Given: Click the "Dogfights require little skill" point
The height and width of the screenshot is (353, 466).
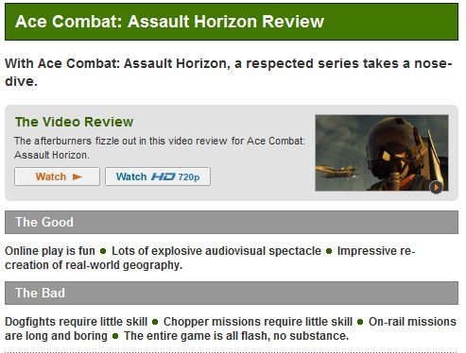Looking at the screenshot, I should [x=76, y=322].
